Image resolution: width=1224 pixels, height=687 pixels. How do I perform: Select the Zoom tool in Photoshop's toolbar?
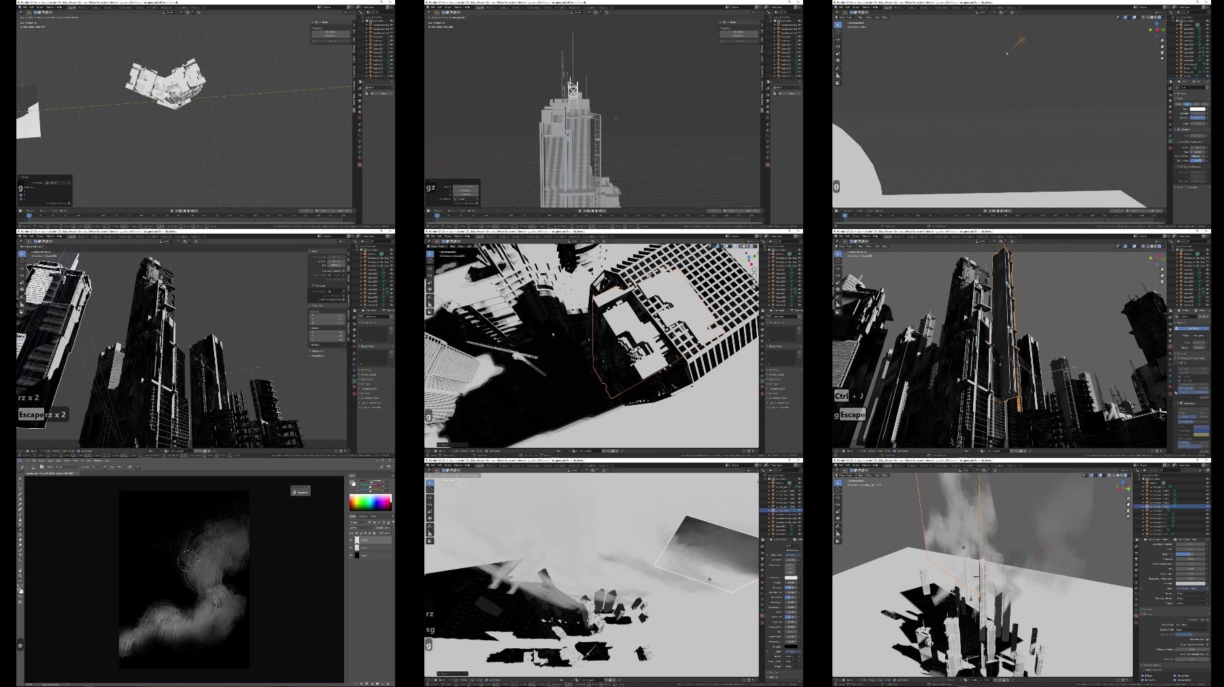coord(20,576)
